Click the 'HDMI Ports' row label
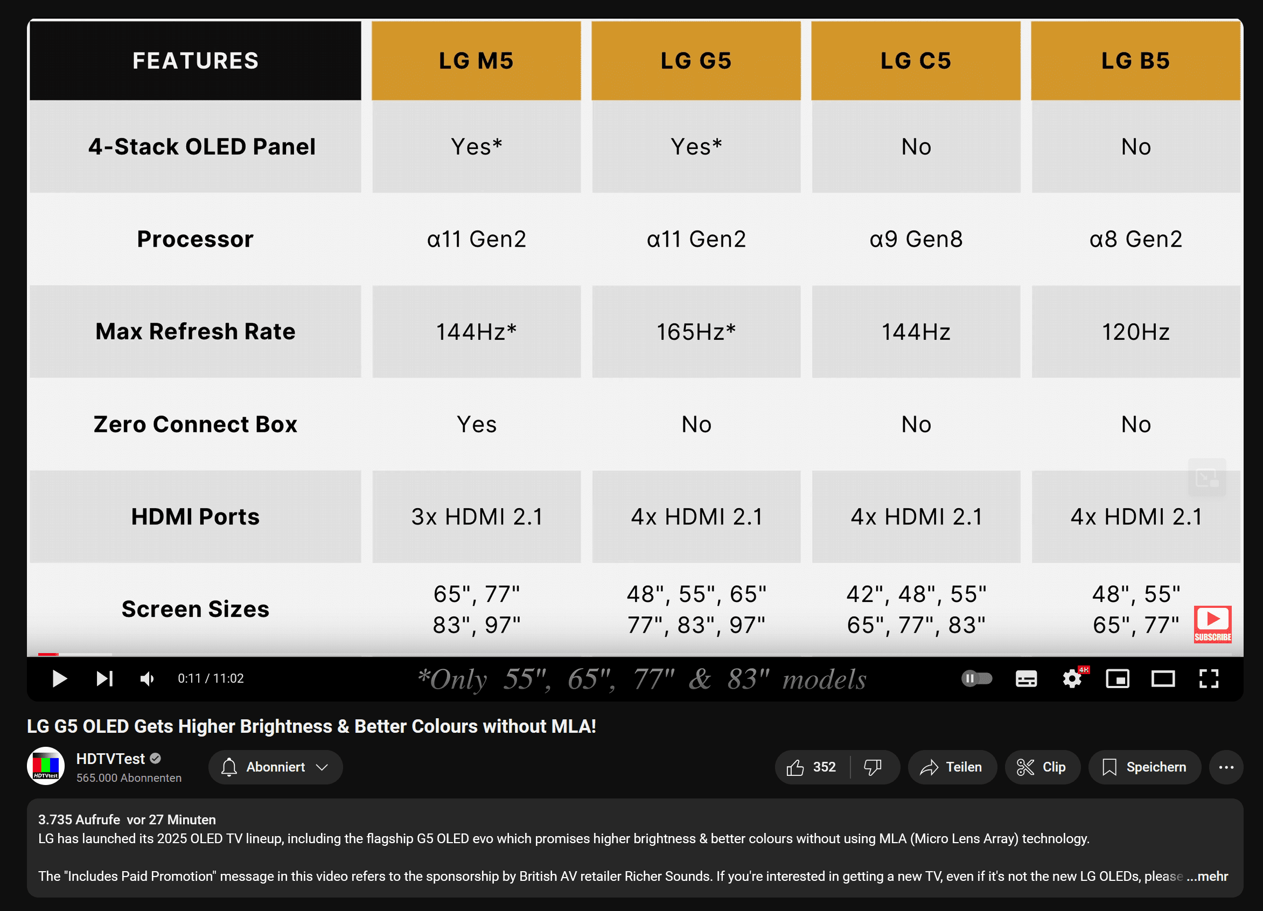 [x=196, y=517]
